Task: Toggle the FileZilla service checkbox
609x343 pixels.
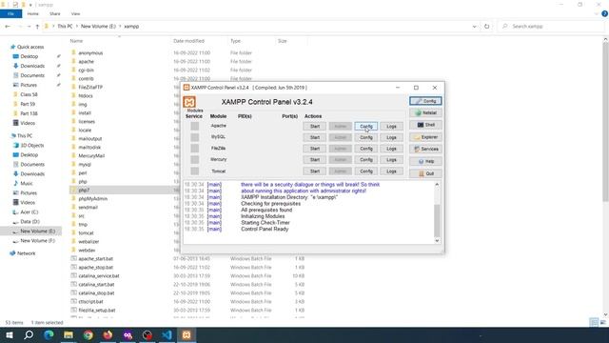Action: point(194,149)
